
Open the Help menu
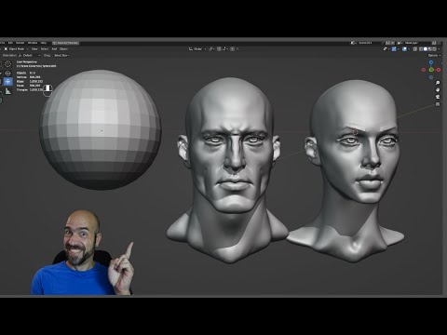coord(44,43)
